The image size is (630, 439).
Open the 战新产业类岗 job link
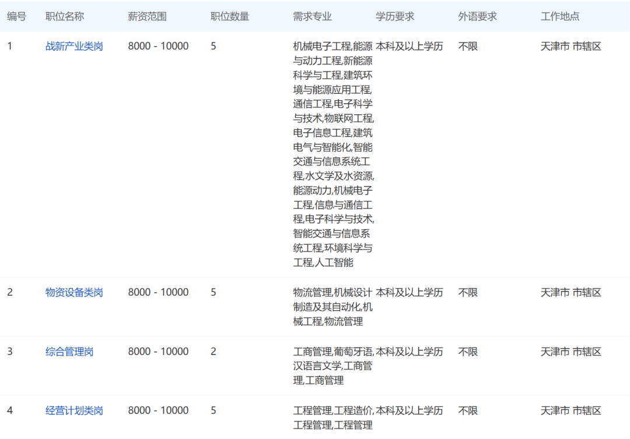pyautogui.click(x=74, y=46)
